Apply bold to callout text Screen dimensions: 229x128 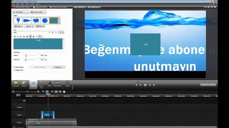coord(15,37)
